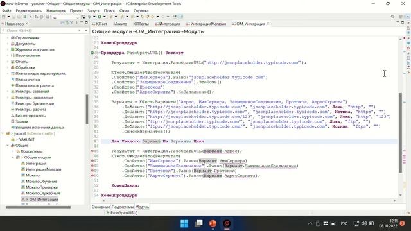Image resolution: width=411 pixels, height=231 pixels.
Task: Select the ОМ_Интеграция module in tree
Action: click(x=44, y=200)
